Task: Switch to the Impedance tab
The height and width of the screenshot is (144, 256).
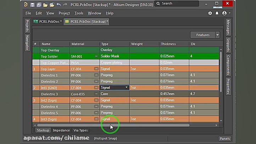Action: [x=61, y=130]
